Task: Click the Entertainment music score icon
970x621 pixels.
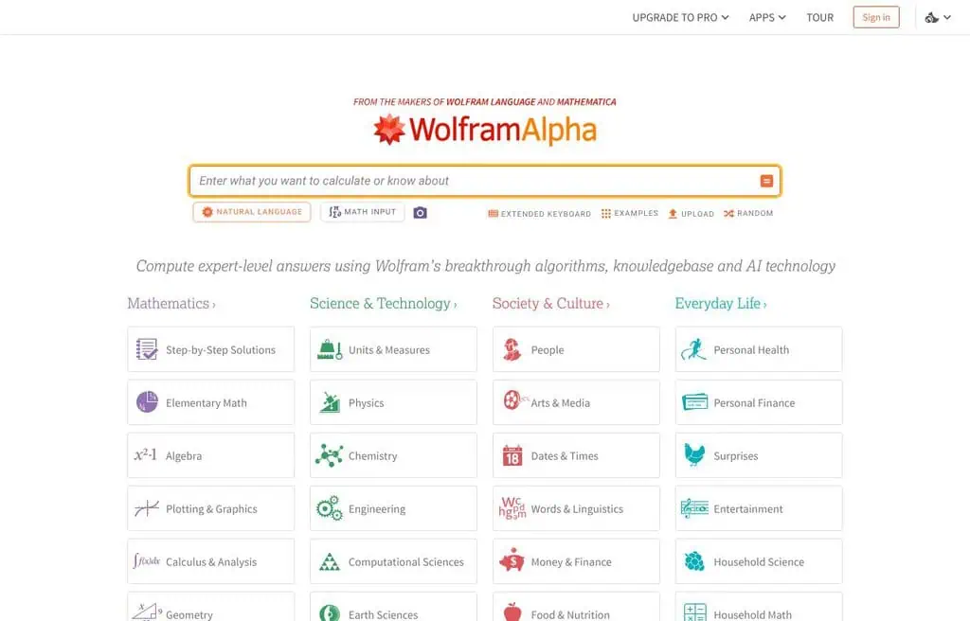Action: 694,508
